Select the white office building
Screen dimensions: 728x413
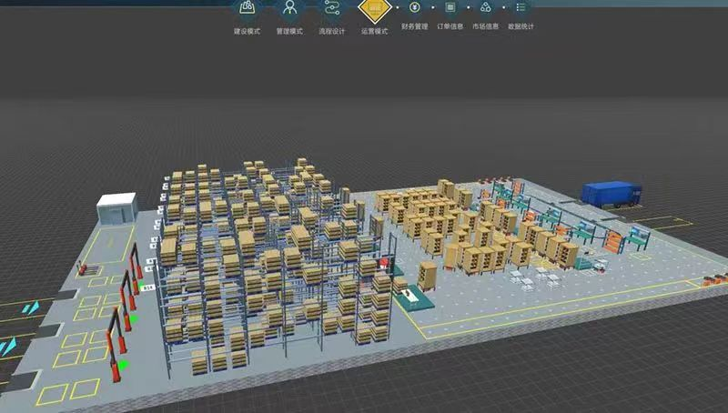click(x=116, y=207)
